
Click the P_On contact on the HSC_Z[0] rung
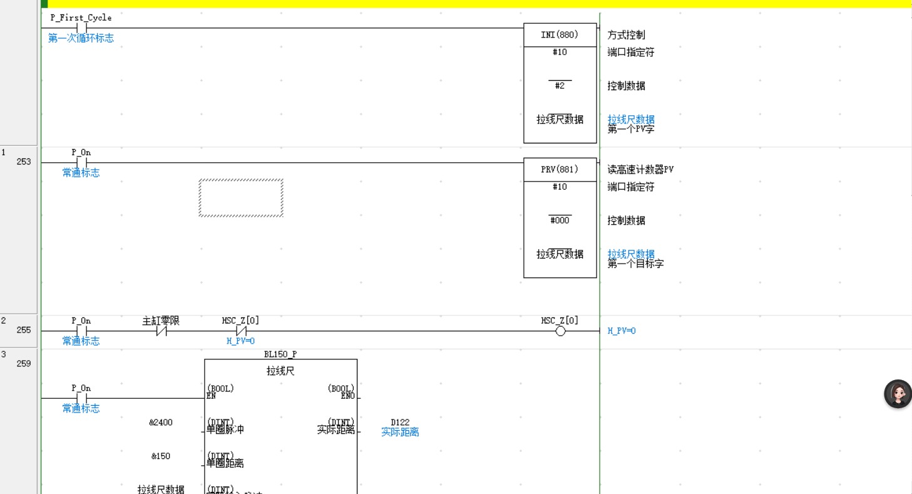81,331
